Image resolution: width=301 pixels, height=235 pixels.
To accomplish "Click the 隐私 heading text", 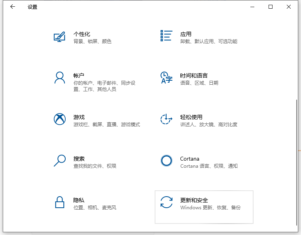I will [79, 200].
